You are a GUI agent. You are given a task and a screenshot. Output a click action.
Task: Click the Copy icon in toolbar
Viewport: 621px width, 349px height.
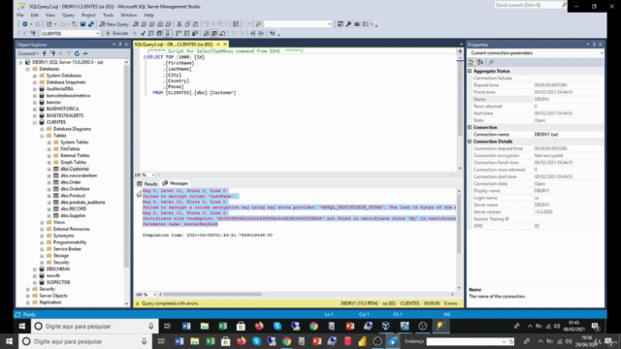[187, 24]
